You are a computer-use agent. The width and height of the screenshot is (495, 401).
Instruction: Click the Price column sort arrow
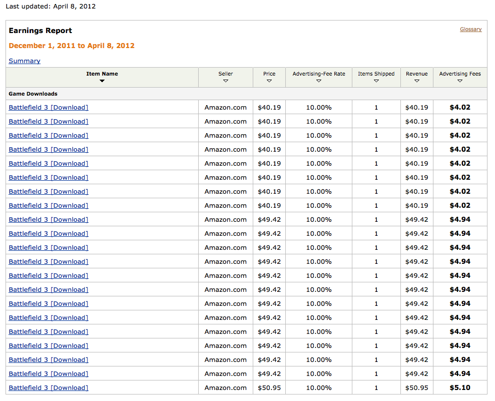[x=269, y=81]
